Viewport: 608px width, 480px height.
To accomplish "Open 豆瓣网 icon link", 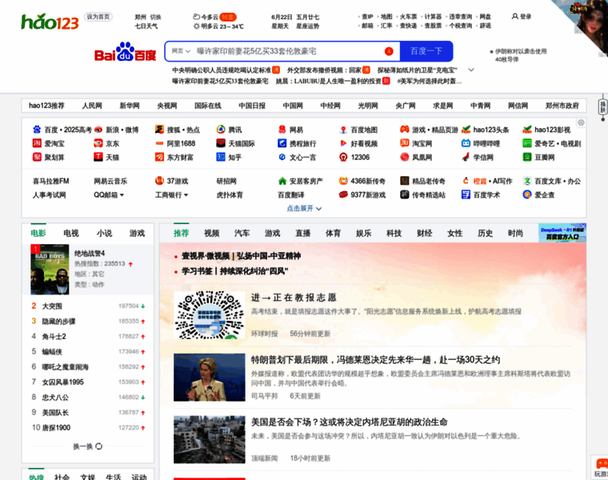I will (527, 157).
